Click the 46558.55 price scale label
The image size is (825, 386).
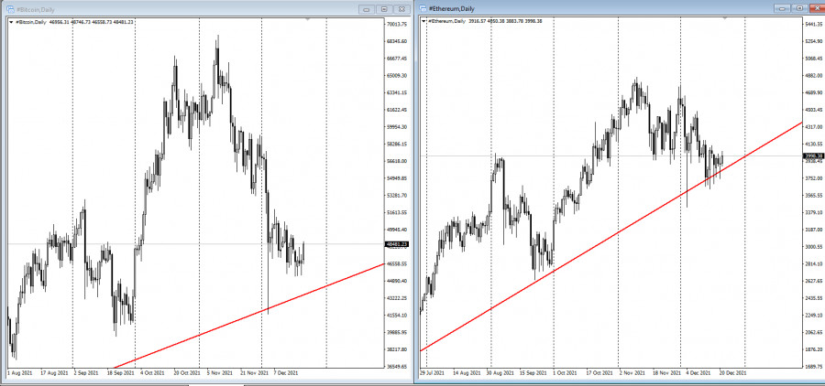click(397, 264)
